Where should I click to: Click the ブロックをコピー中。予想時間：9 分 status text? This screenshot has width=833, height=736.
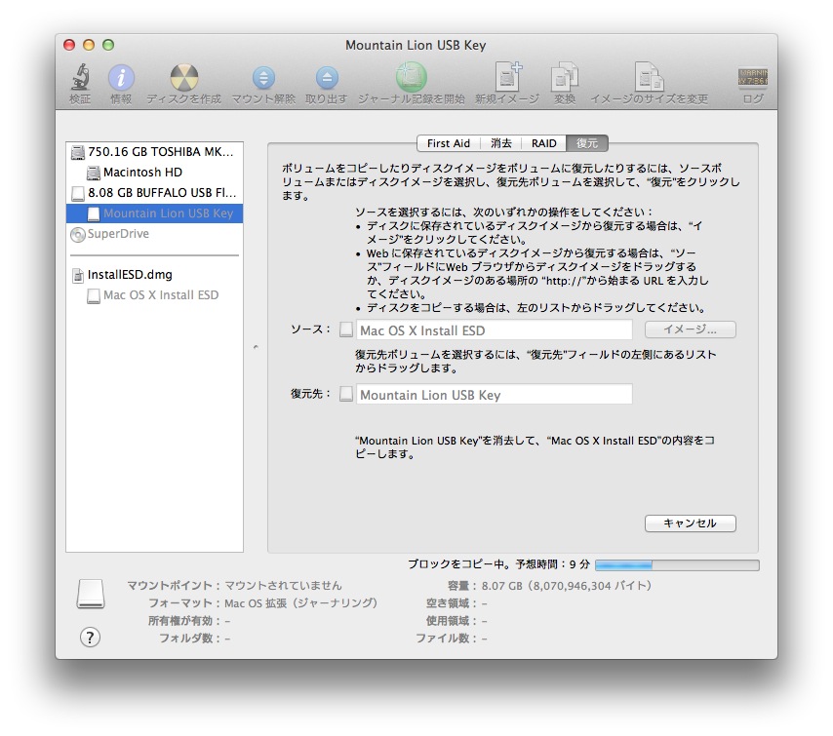498,564
